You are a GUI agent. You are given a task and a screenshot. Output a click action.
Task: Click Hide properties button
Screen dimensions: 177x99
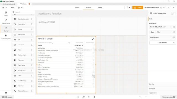168,97
